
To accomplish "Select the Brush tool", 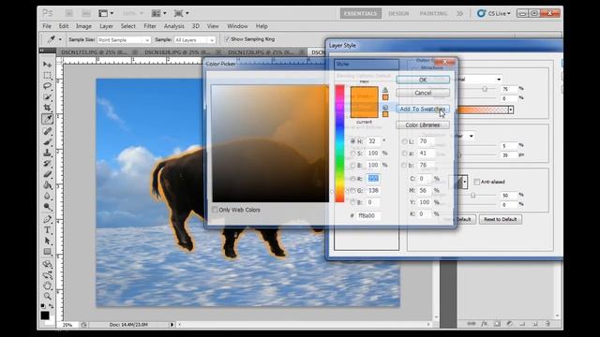I will pos(48,142).
